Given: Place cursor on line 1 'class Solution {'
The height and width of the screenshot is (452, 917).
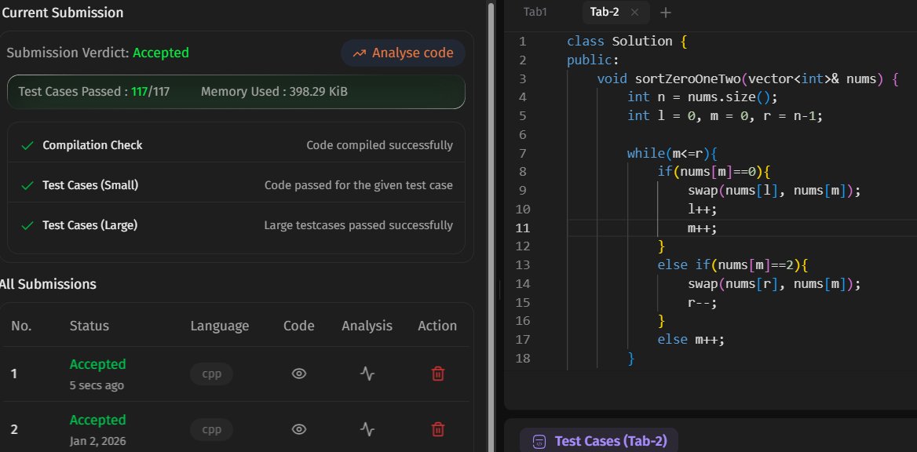Looking at the screenshot, I should [627, 42].
